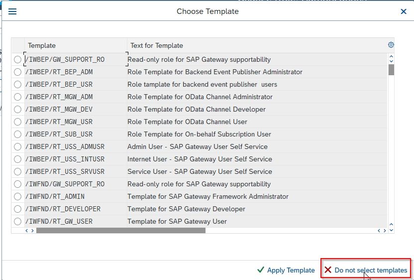The width and height of the screenshot is (414, 280).
Task: Open the hamburger menu in dialog header
Action: click(x=12, y=11)
